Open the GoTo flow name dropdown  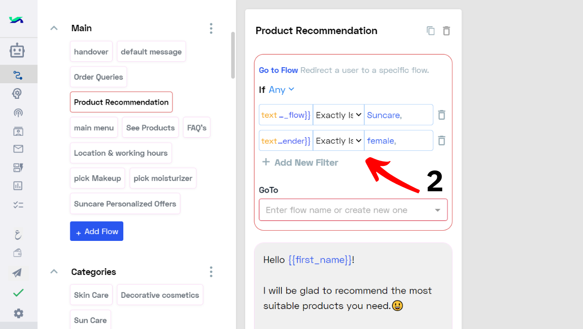353,210
